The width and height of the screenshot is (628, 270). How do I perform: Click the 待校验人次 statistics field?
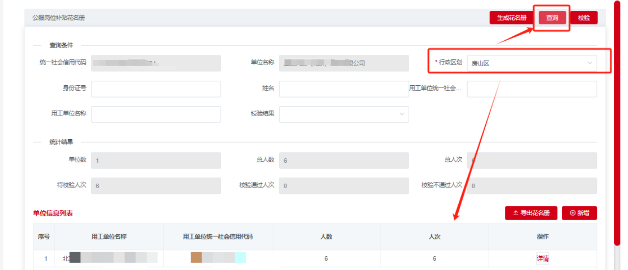(156, 186)
